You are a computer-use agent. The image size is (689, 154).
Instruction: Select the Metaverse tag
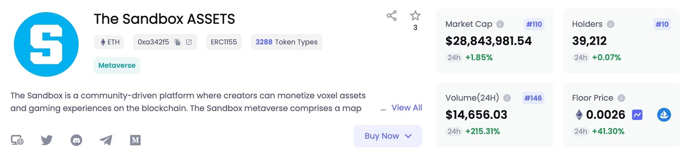click(117, 65)
